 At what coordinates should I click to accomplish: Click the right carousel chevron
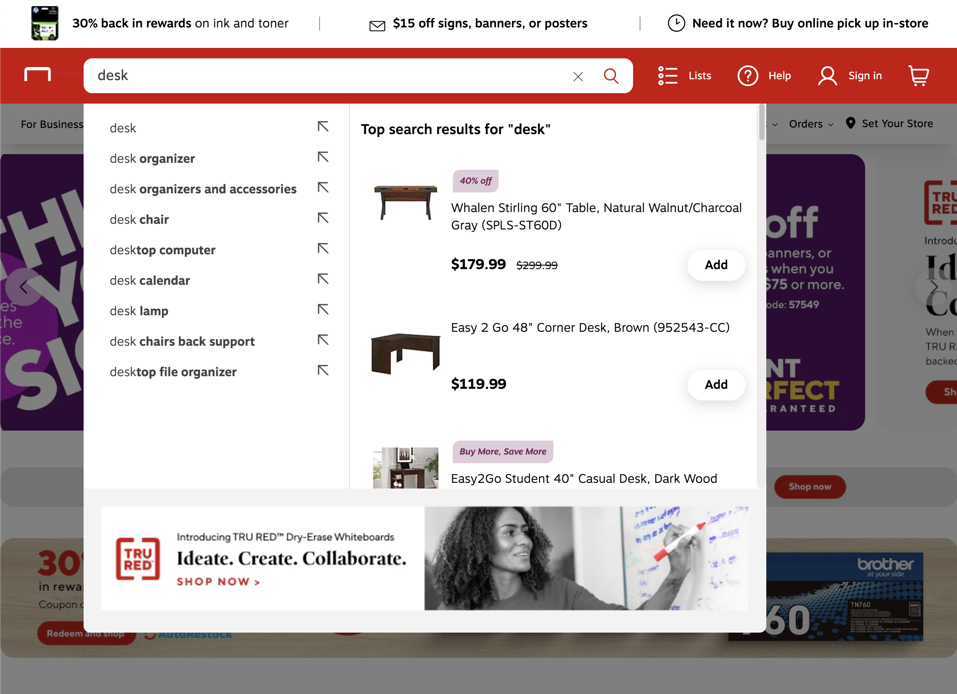tap(933, 286)
